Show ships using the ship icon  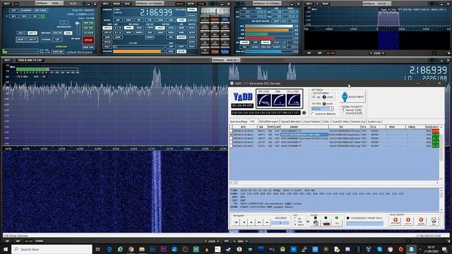pos(326,222)
